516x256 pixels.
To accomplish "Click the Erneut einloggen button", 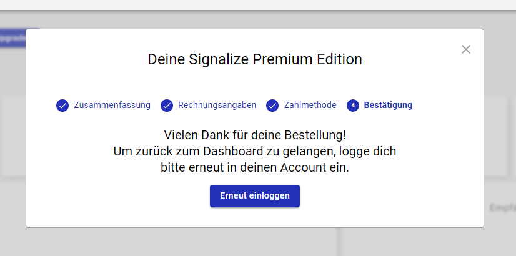I will 255,196.
